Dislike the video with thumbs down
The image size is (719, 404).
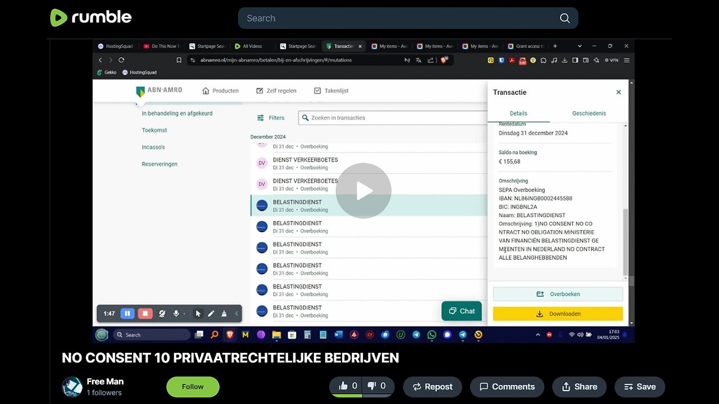[377, 386]
